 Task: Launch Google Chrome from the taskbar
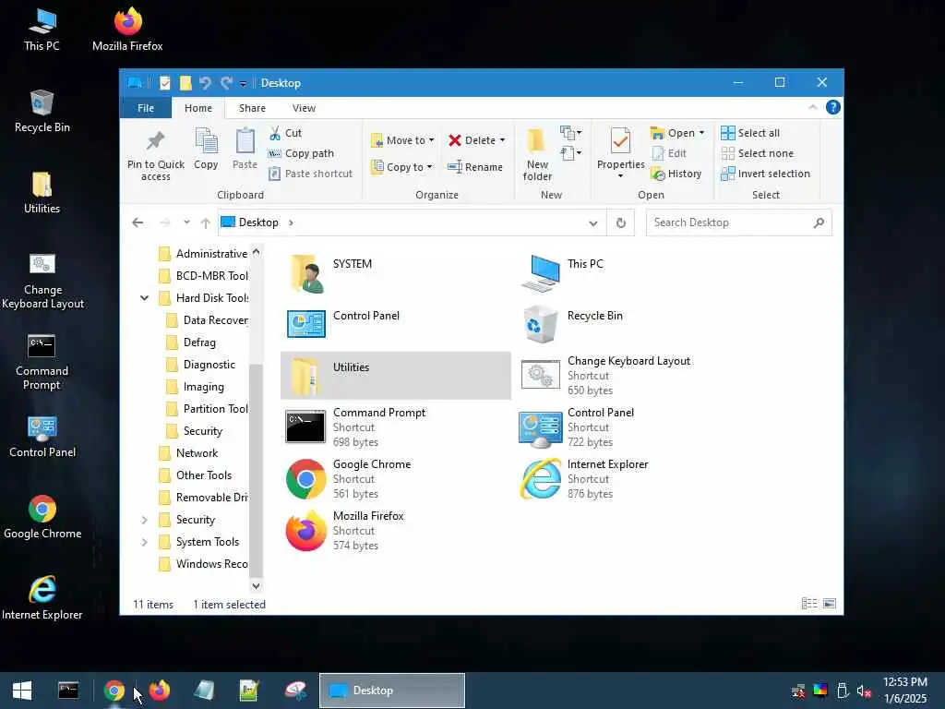coord(114,691)
